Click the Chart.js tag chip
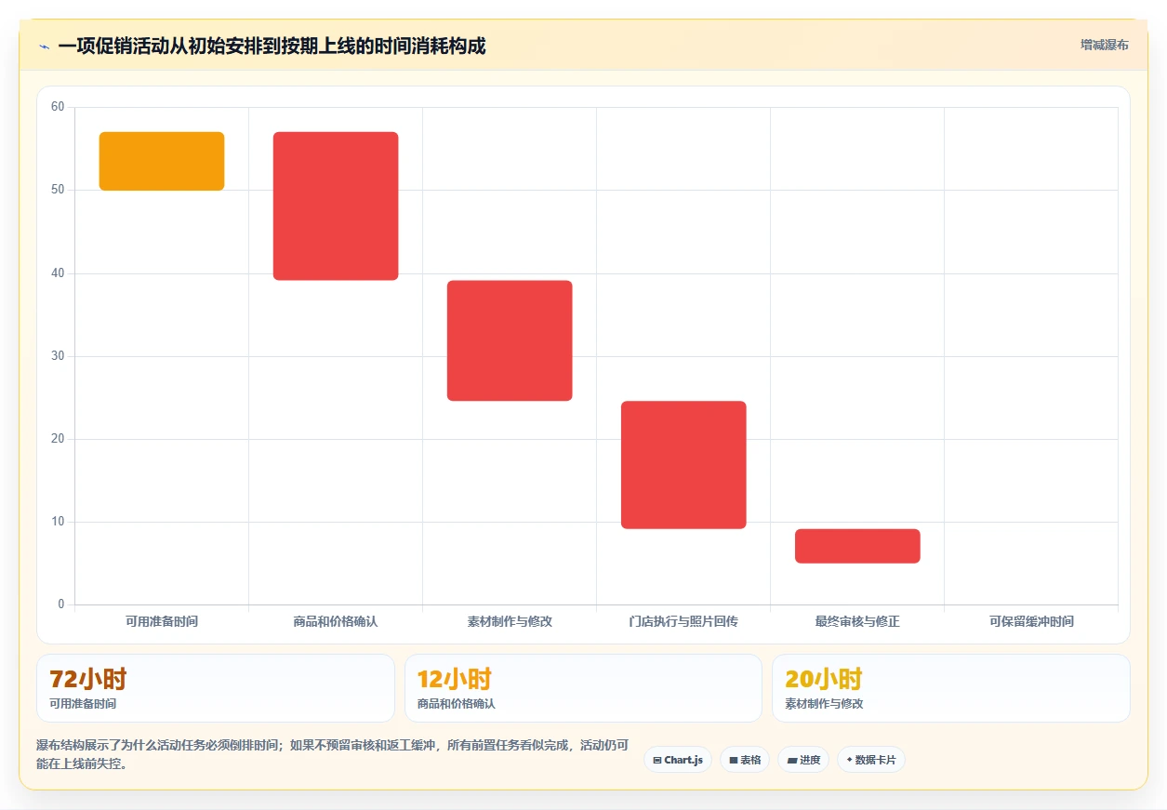Viewport: 1167px width, 810px height. (678, 760)
